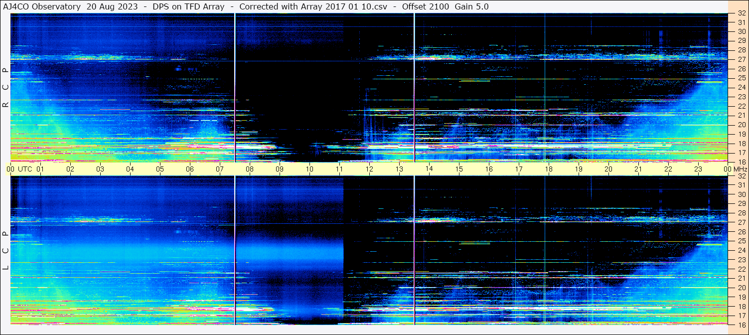Click the 28 MHz label of LCP panel
The image size is (749, 335).
coord(741,213)
